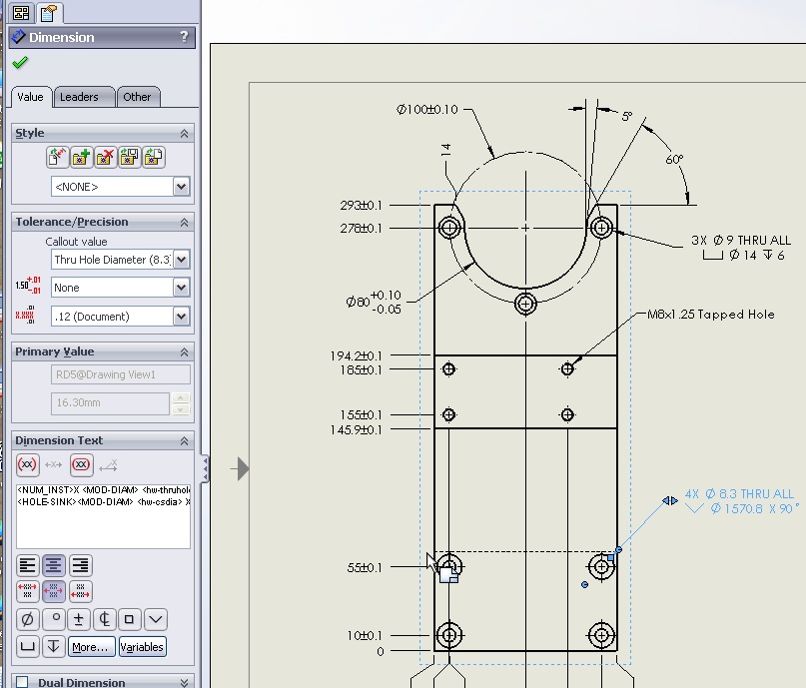Center justify dimension text
The height and width of the screenshot is (688, 806).
54,565
